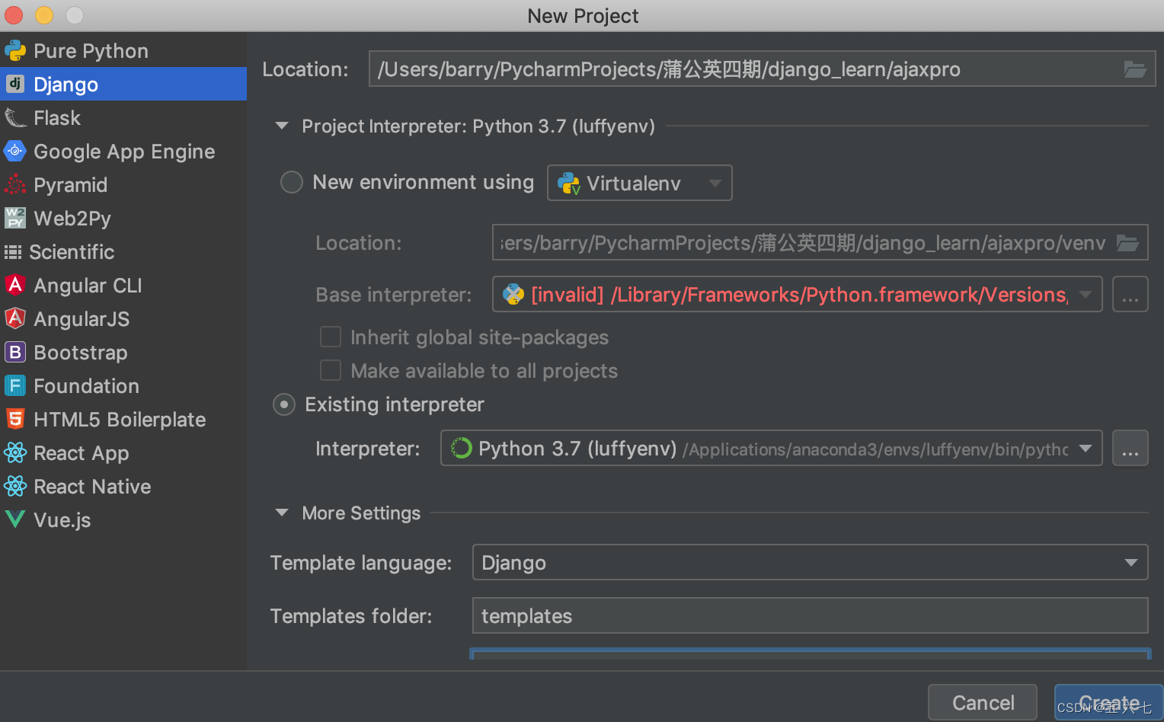Enable Inherit global site-packages checkbox

(331, 337)
